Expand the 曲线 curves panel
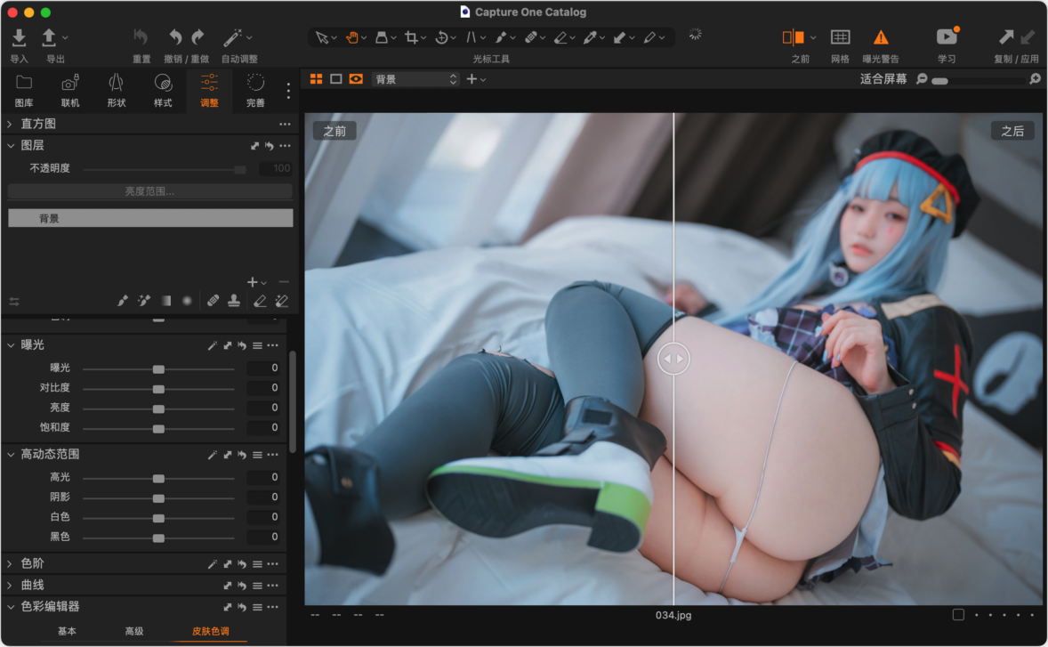1048x647 pixels. 10,586
